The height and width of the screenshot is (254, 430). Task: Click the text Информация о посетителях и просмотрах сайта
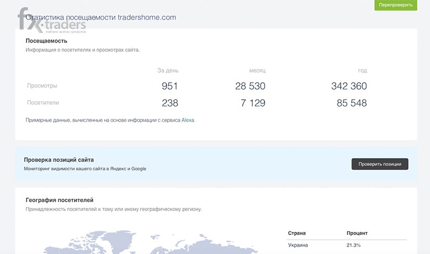point(83,50)
